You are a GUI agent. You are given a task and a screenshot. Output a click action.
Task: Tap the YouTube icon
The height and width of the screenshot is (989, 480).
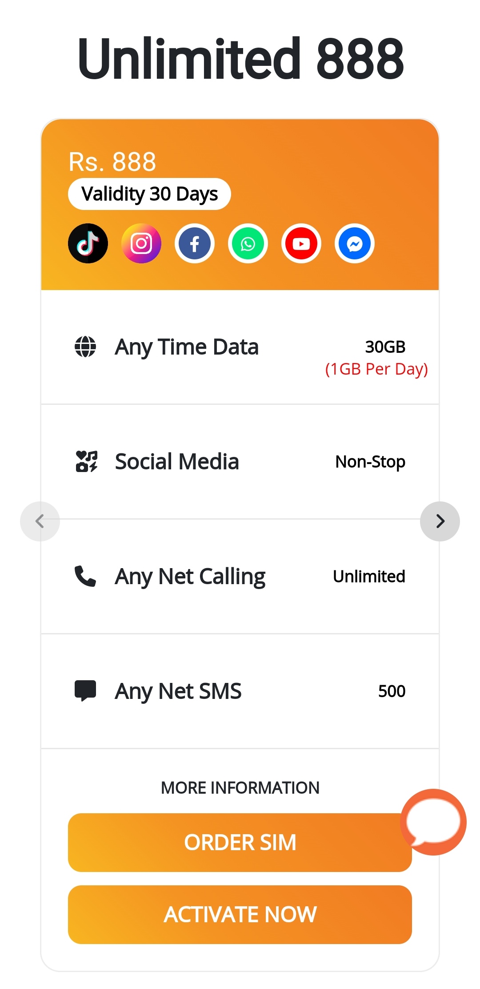301,243
